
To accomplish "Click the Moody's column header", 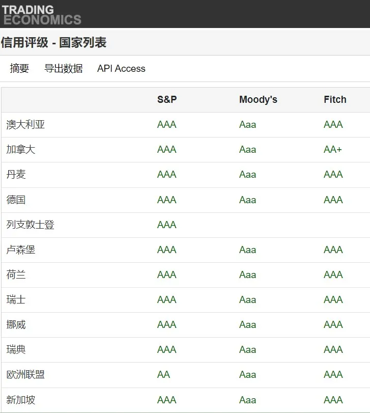I will 258,99.
